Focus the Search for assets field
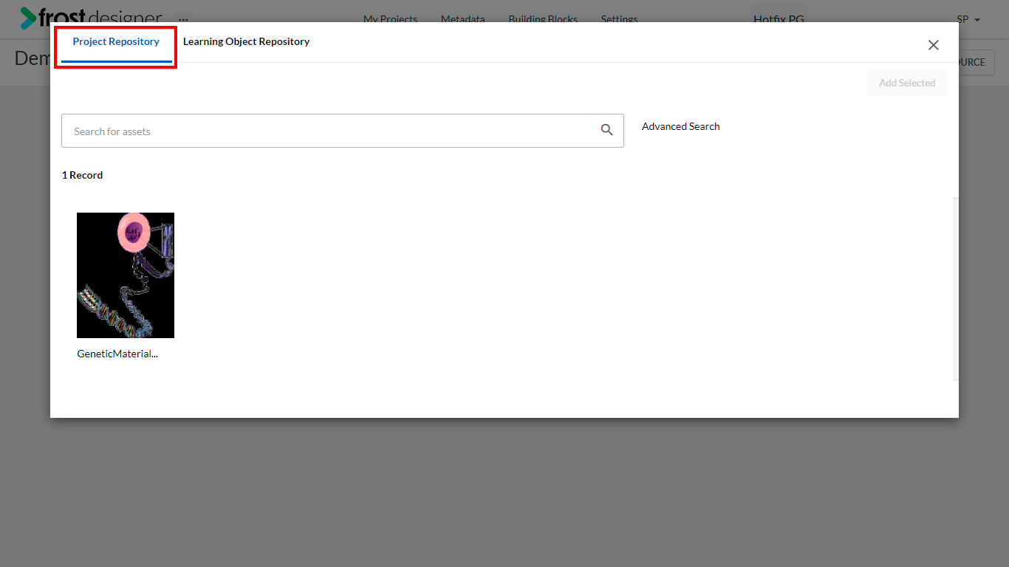This screenshot has height=567, width=1009. (x=342, y=131)
